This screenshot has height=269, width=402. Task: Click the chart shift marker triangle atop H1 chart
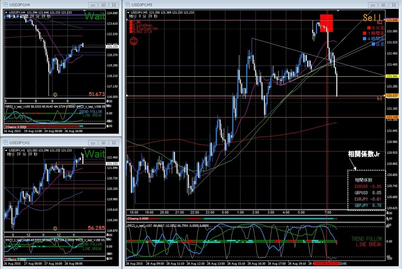point(84,149)
